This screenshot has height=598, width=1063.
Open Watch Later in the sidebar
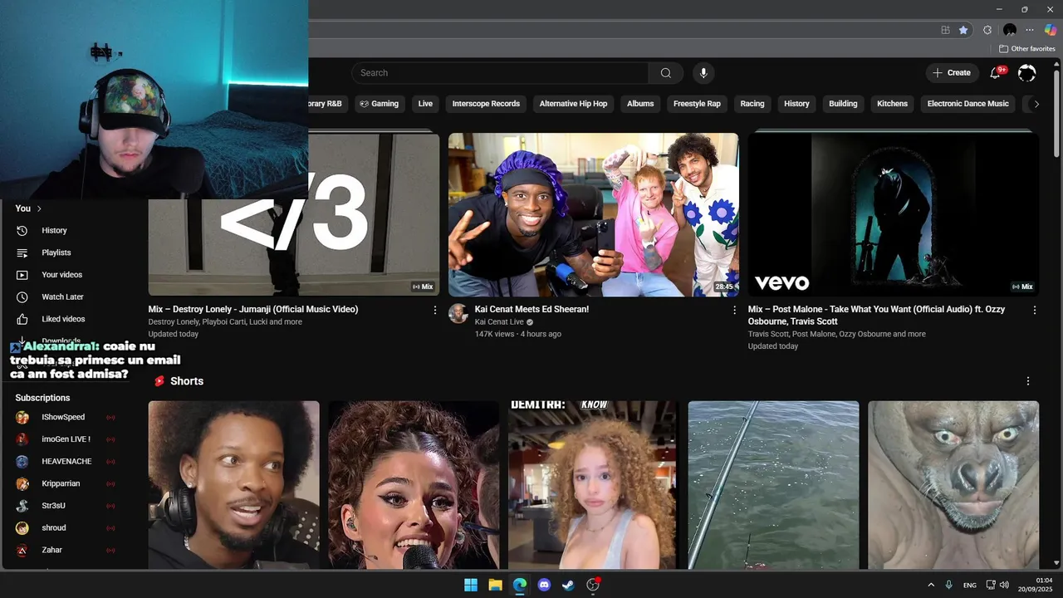pyautogui.click(x=62, y=297)
